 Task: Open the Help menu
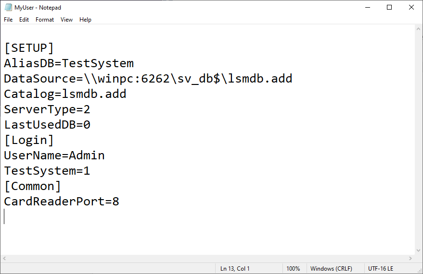coord(85,20)
